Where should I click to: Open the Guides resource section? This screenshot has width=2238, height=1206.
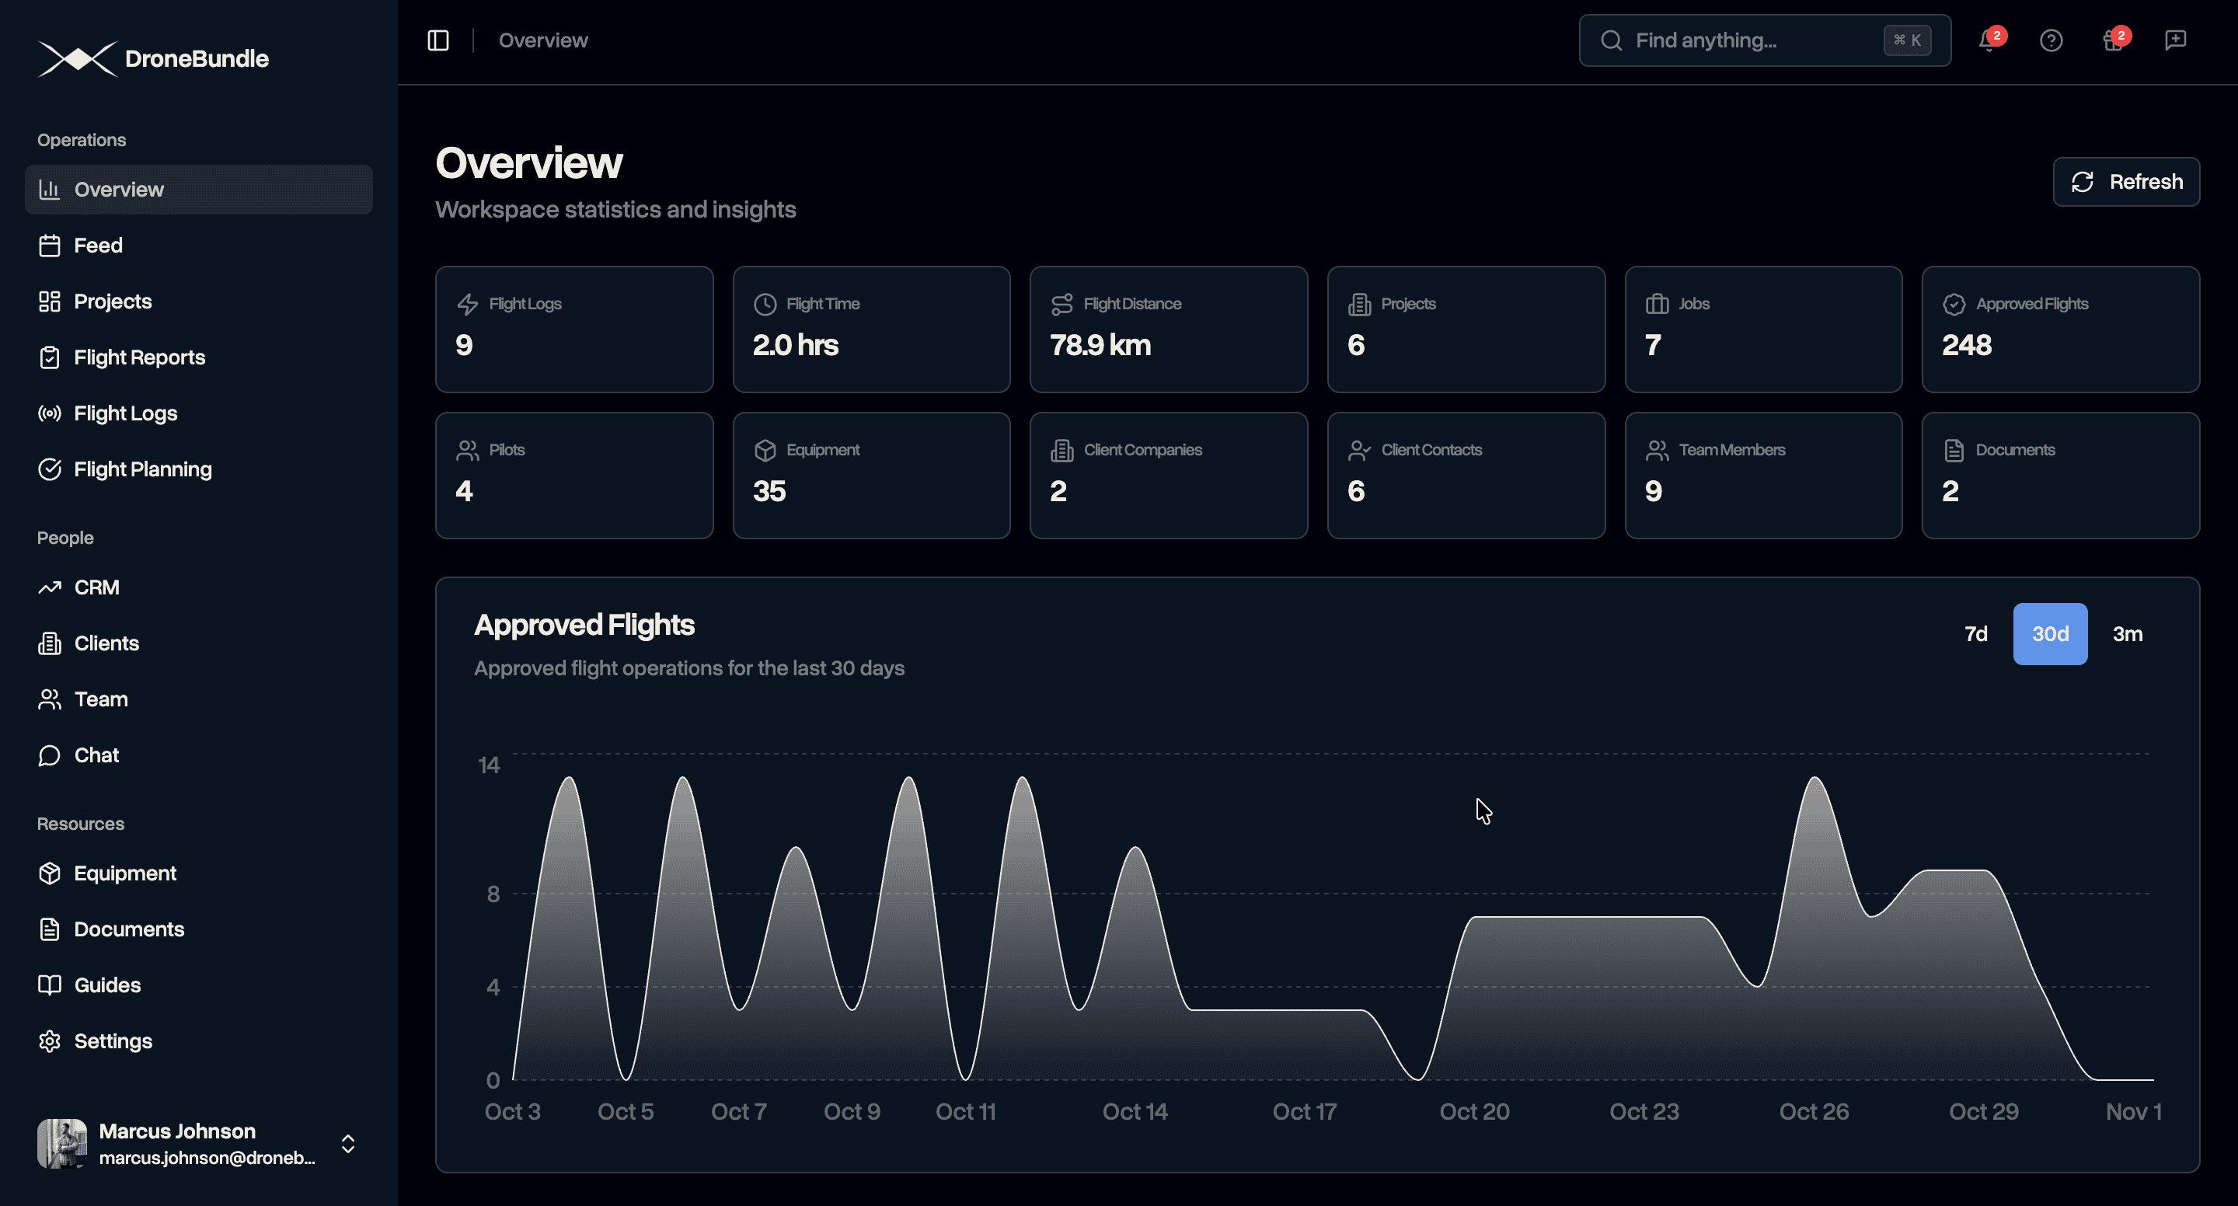point(107,985)
